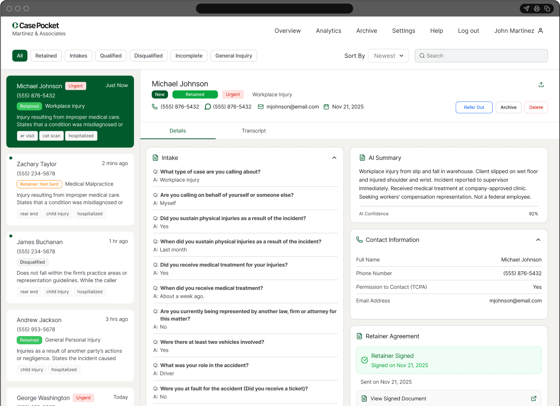
Task: Archive the Michael Johnson case
Action: coord(509,107)
